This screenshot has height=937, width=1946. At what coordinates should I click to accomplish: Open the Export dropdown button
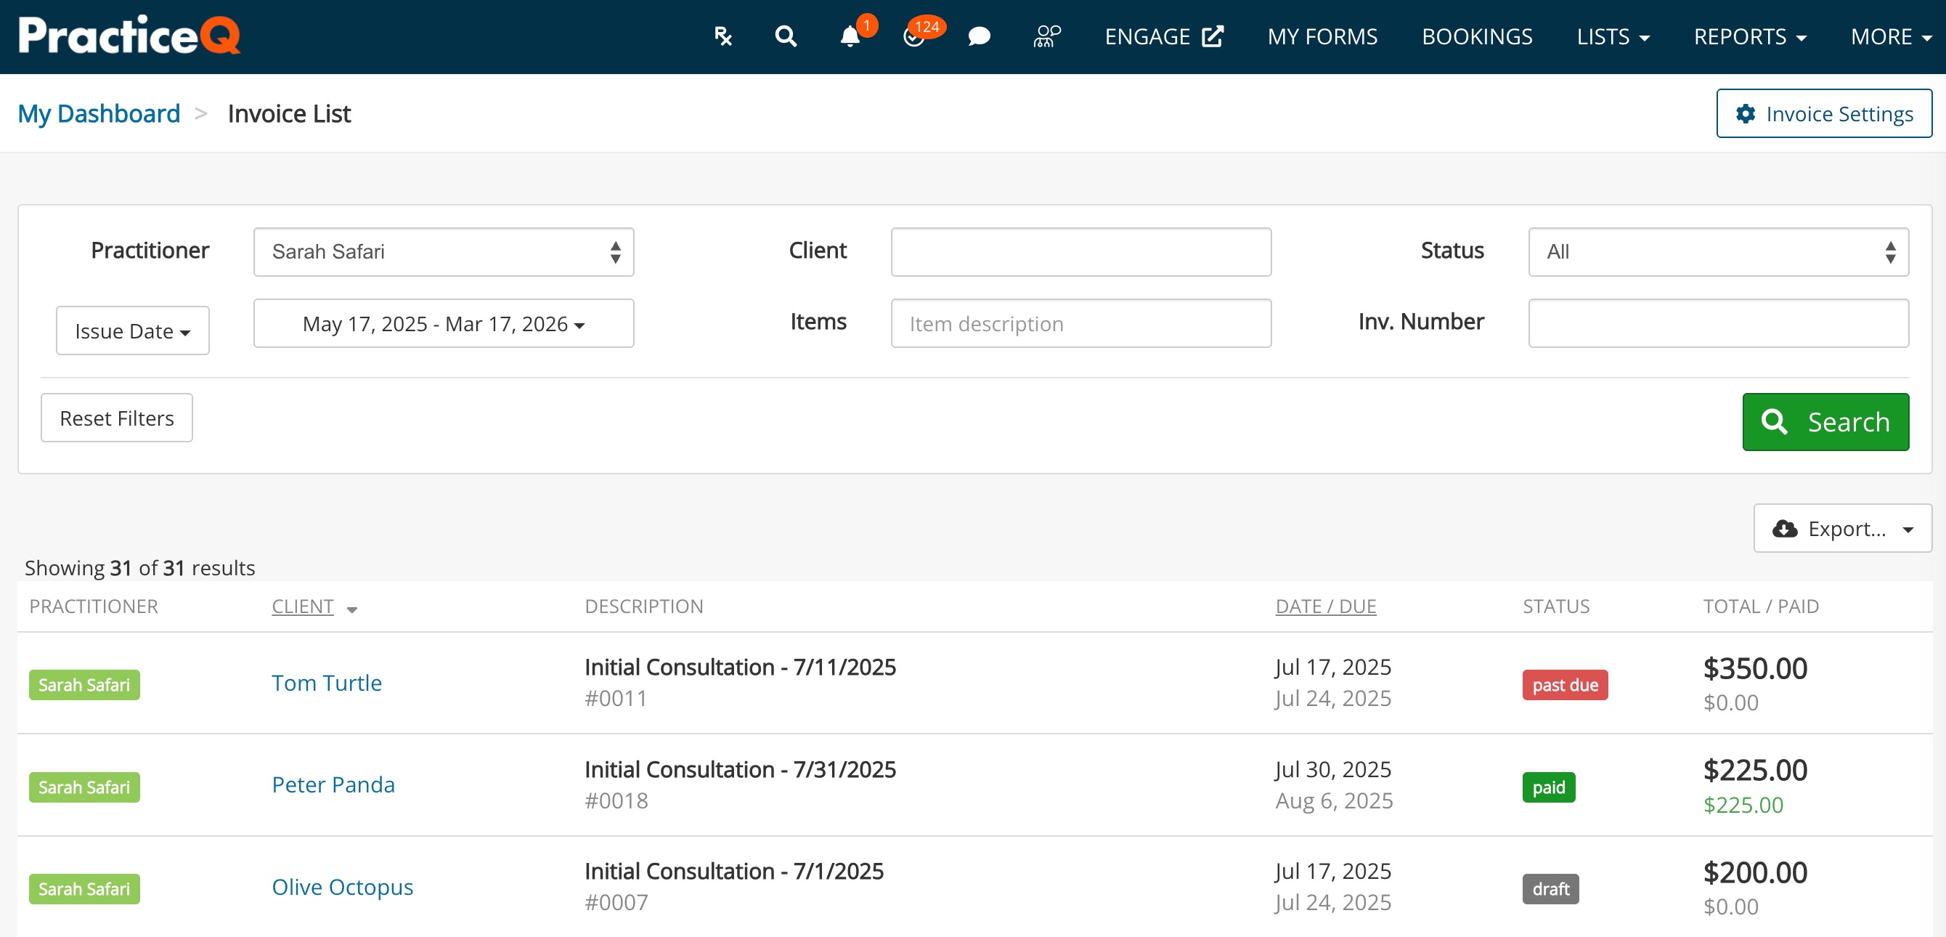(x=1841, y=528)
